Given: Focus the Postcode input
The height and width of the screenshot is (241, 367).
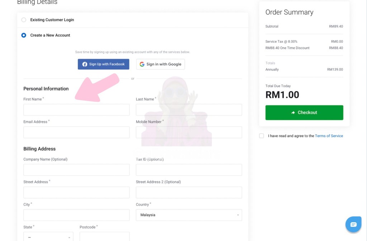Looking at the screenshot, I should [x=104, y=236].
